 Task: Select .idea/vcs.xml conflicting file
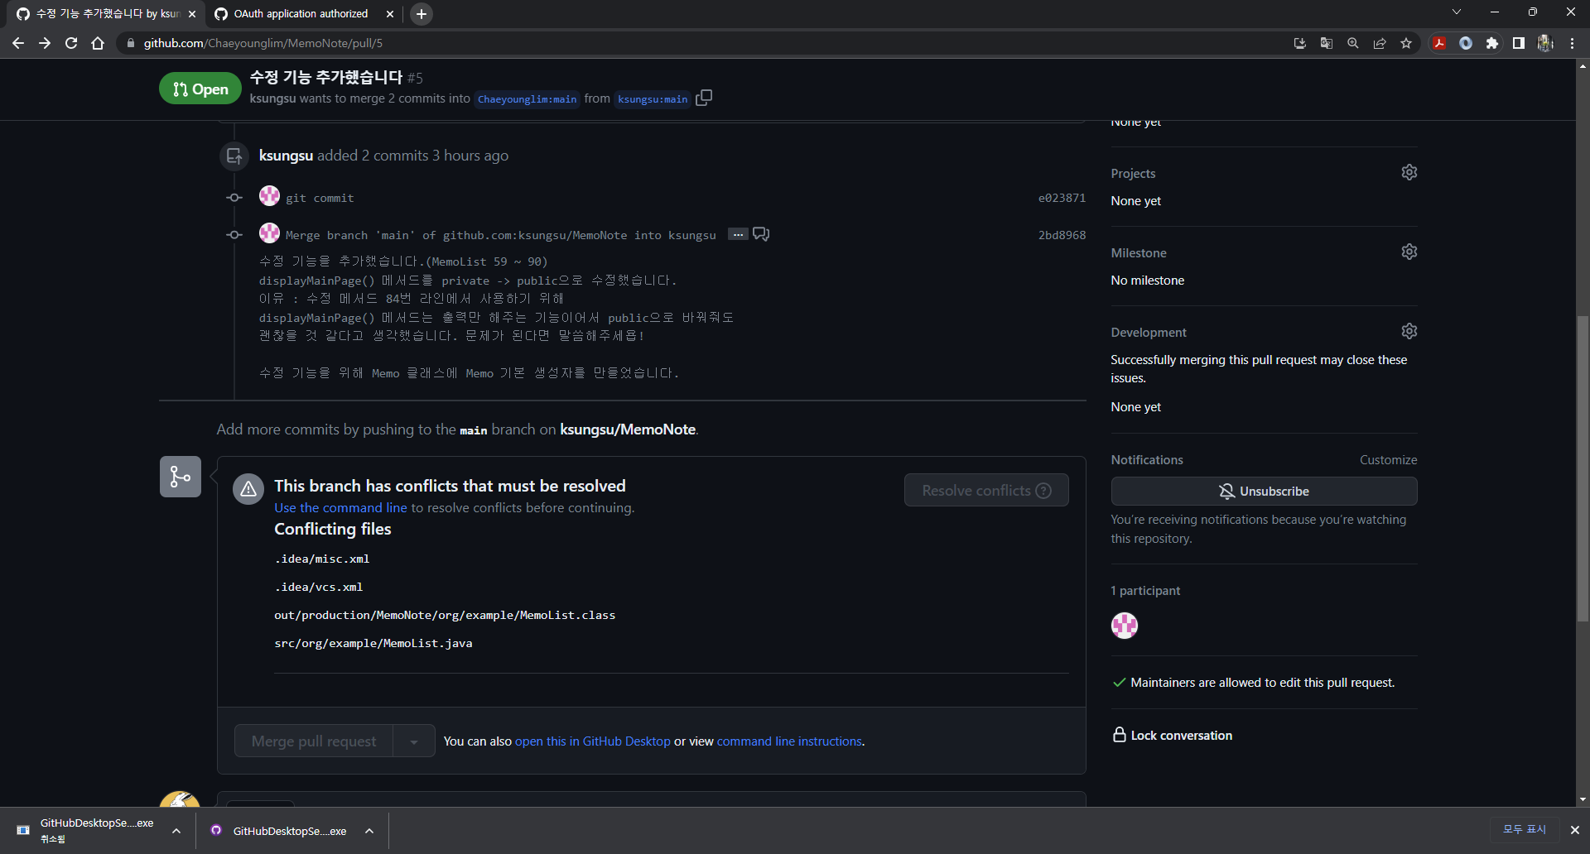(319, 588)
